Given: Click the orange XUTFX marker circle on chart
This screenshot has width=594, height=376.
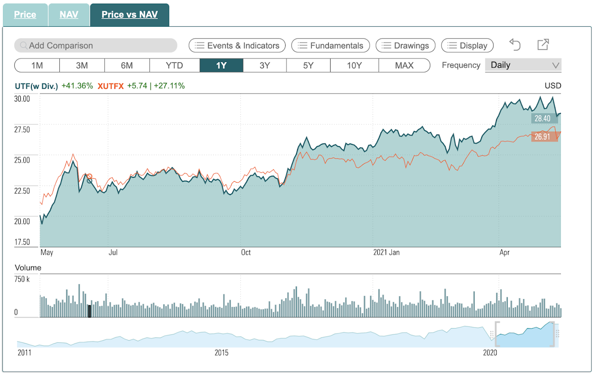Looking at the screenshot, I should point(89,177).
